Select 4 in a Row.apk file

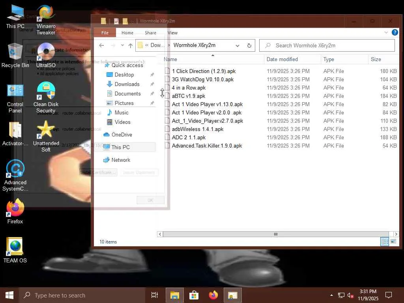pyautogui.click(x=189, y=88)
